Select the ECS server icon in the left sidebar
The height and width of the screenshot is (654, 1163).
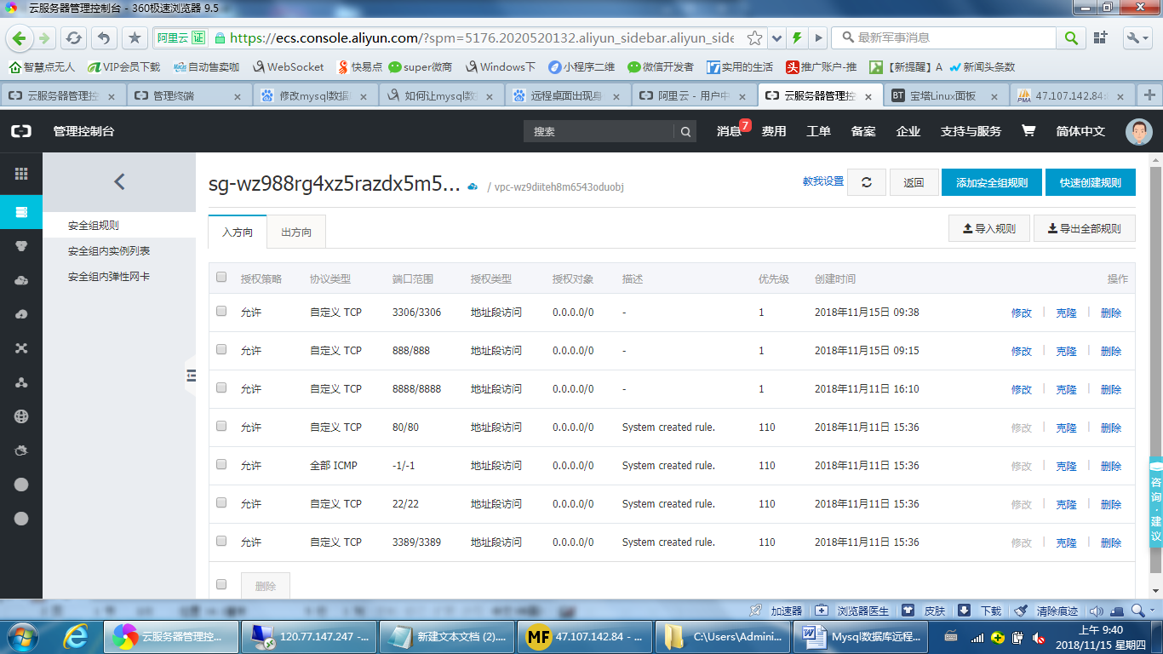(21, 212)
